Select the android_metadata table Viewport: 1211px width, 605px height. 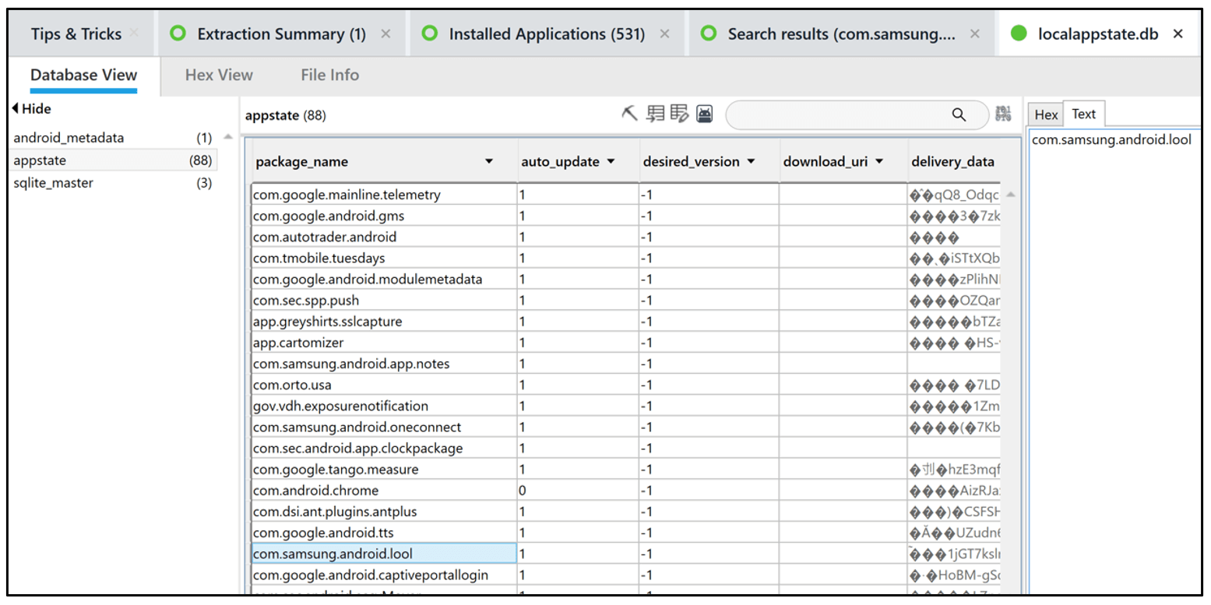[69, 138]
